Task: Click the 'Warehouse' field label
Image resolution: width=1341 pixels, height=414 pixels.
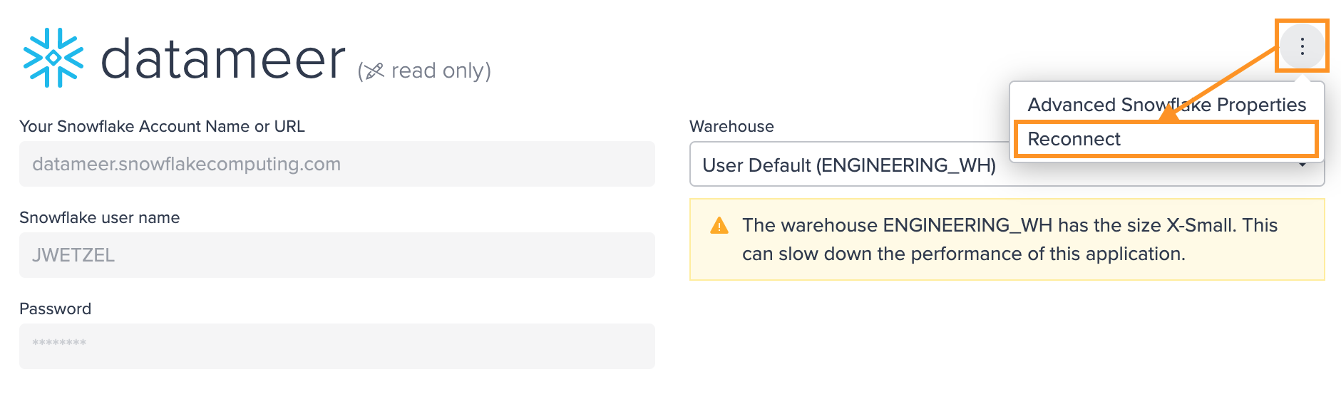Action: [731, 126]
